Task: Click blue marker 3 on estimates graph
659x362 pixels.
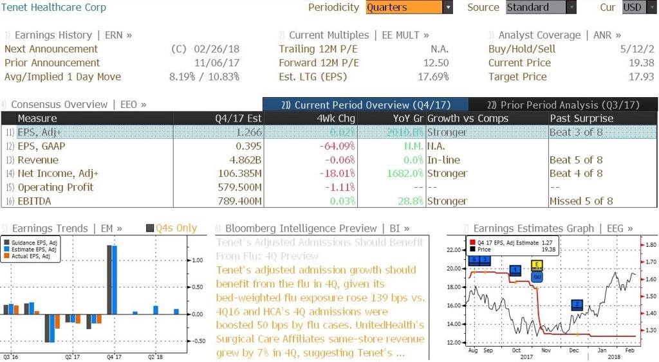Action: pyautogui.click(x=485, y=260)
